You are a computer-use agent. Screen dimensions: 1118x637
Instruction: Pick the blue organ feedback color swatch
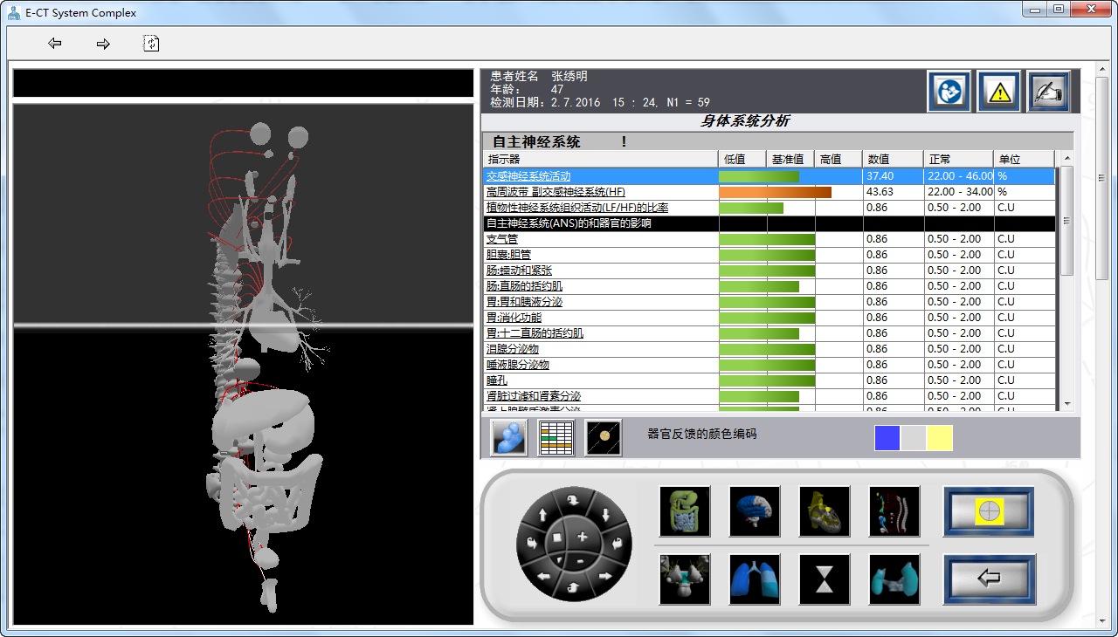(x=887, y=437)
